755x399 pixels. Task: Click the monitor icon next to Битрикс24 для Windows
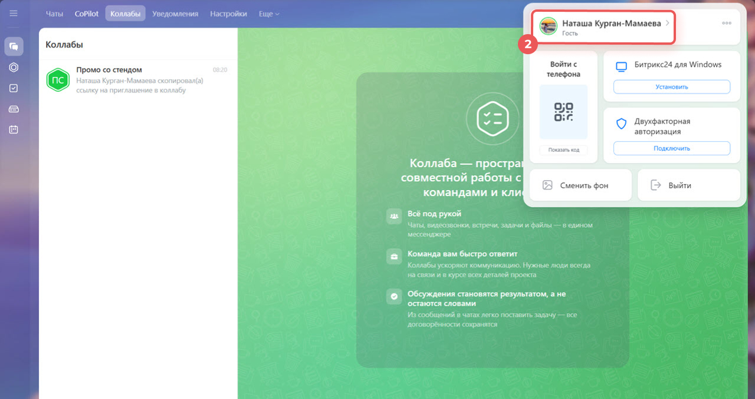tap(621, 66)
